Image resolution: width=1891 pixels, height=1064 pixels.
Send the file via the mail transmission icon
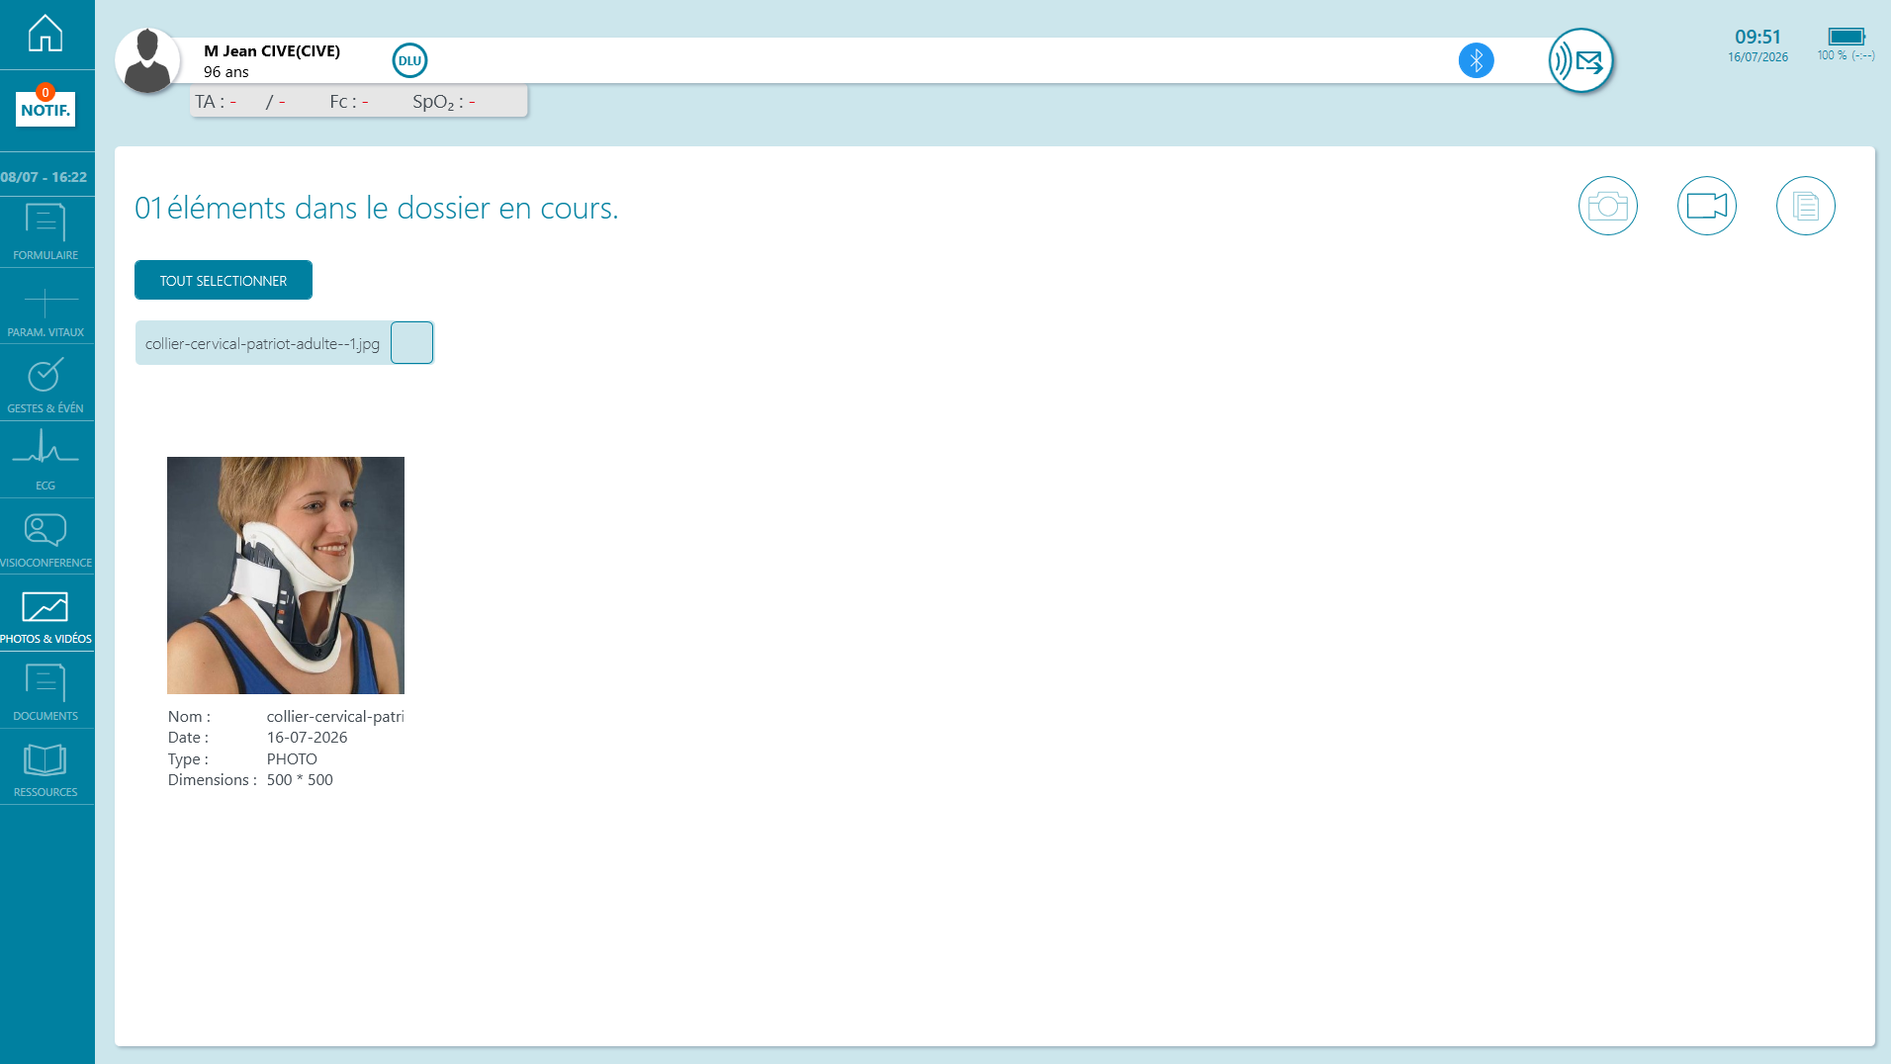click(x=1580, y=60)
